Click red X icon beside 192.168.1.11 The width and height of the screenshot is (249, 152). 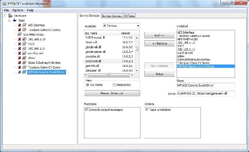click(20, 49)
